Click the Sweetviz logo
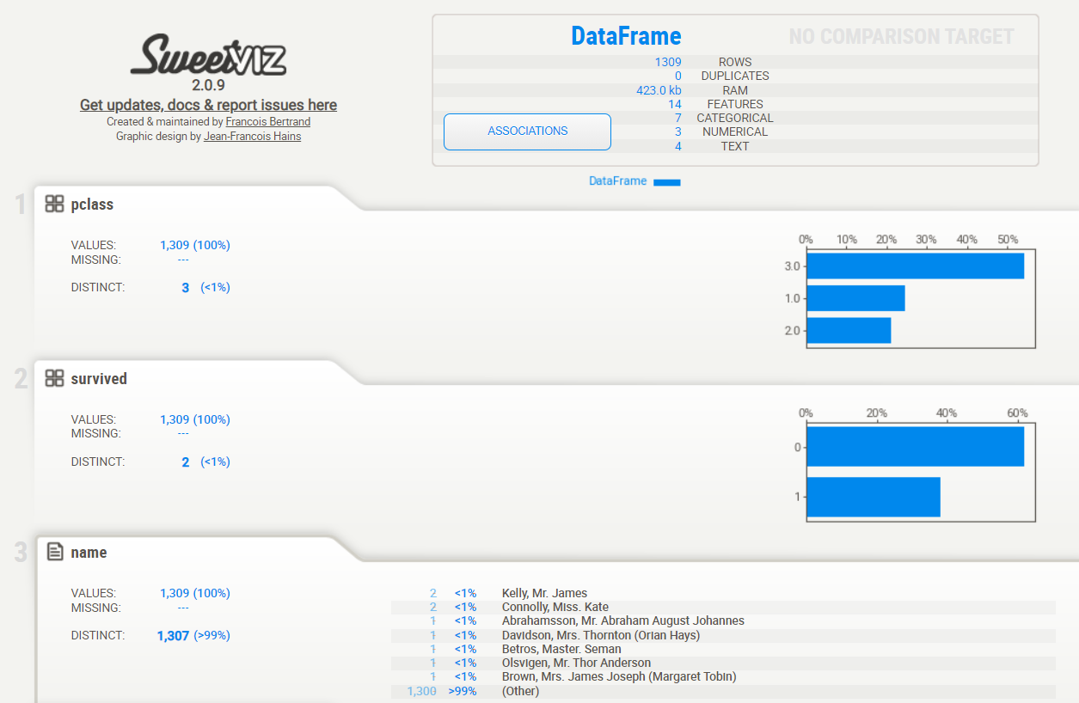1079x703 pixels. pyautogui.click(x=208, y=56)
